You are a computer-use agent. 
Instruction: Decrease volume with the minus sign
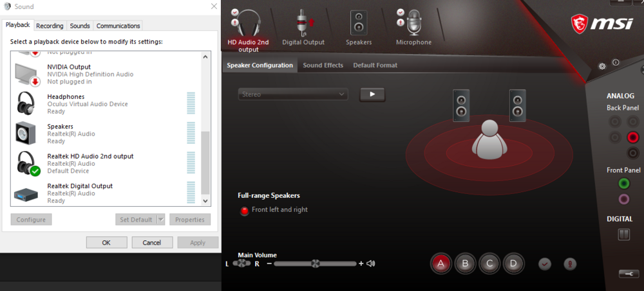[269, 263]
